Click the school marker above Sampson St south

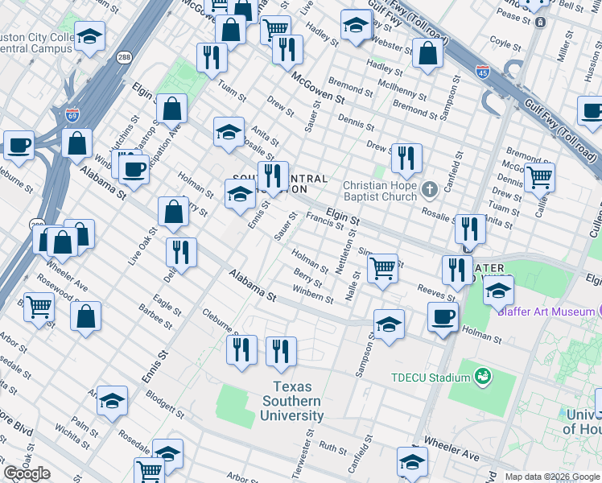(389, 326)
